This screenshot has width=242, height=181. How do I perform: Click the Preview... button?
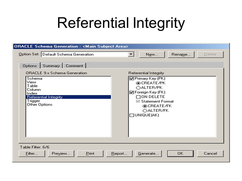[61, 153]
